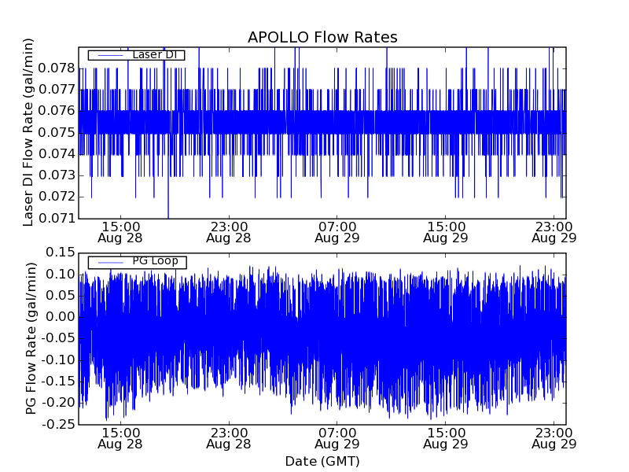
Task: Click the 0.078 y-axis tick label
Action: click(57, 68)
